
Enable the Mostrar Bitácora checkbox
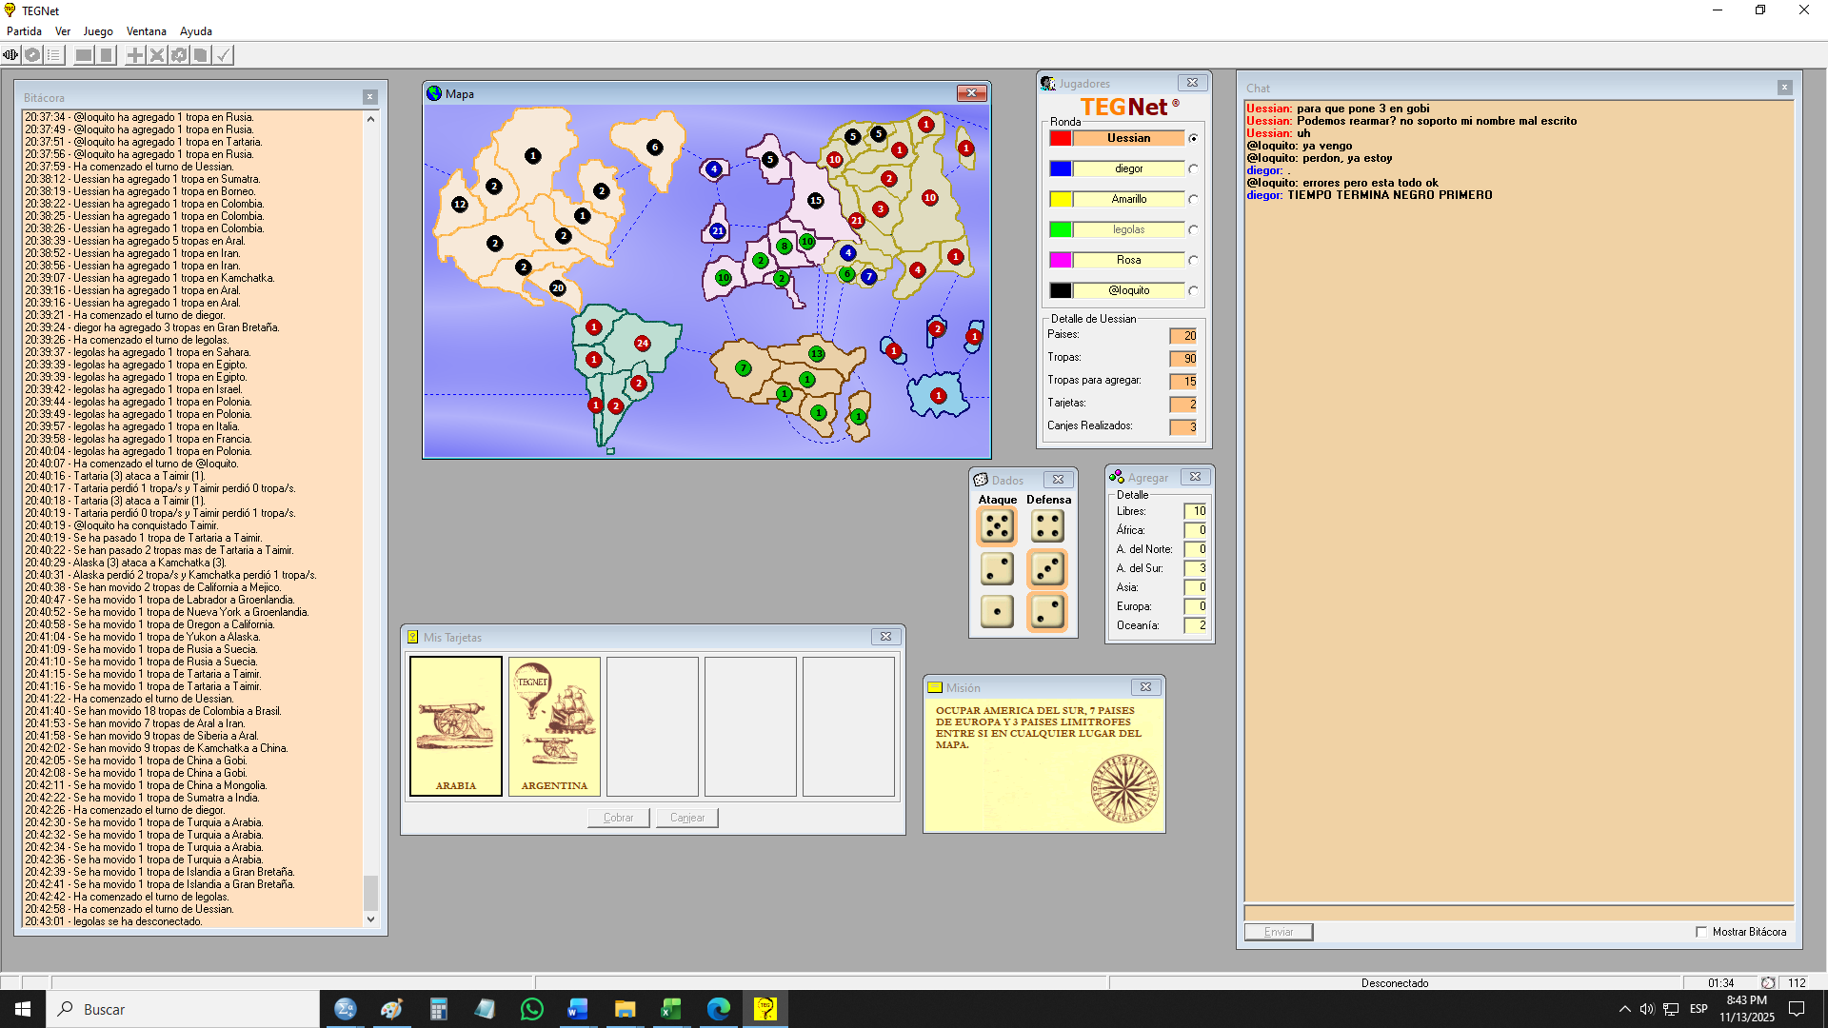[1701, 932]
